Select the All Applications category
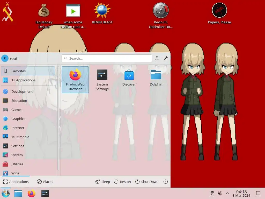 (28, 80)
